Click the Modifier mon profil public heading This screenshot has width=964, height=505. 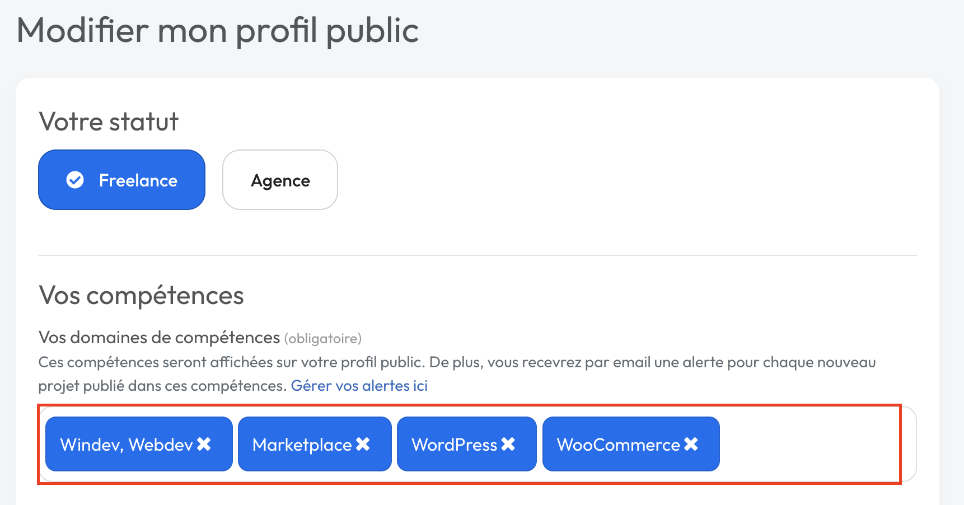[218, 30]
